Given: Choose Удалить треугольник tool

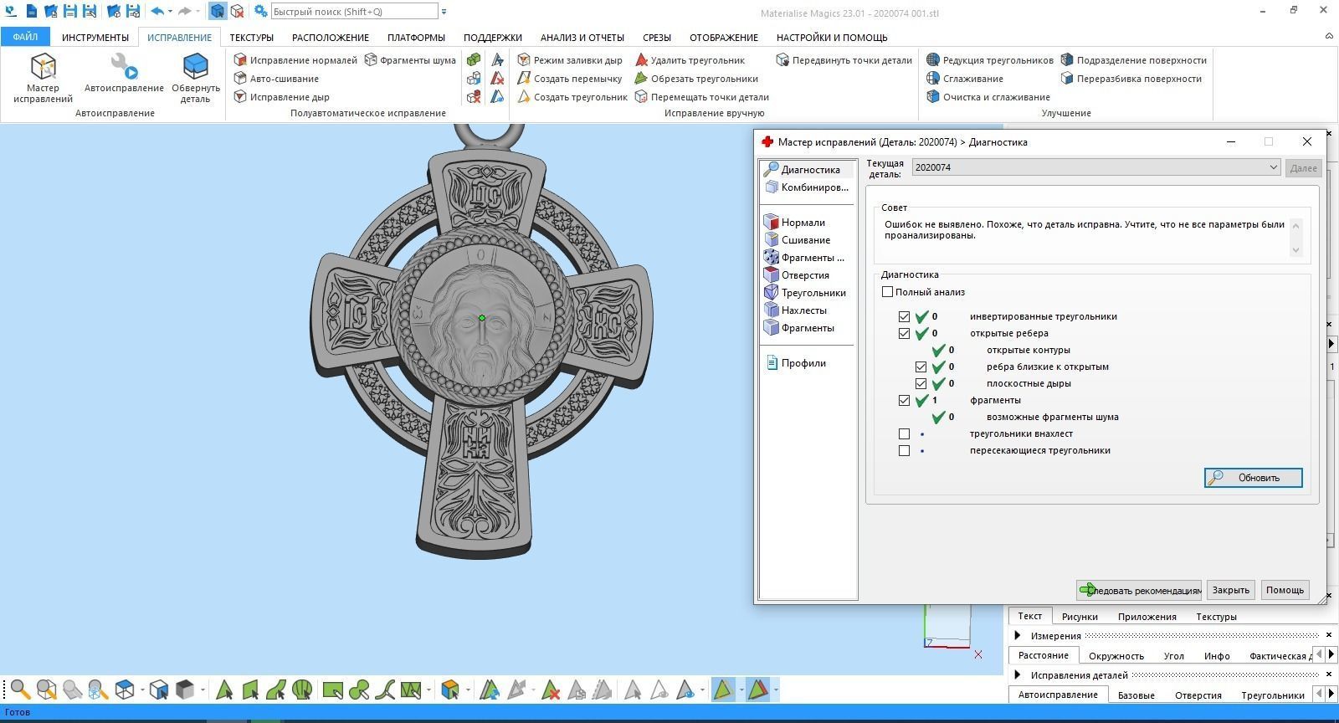Looking at the screenshot, I should pyautogui.click(x=690, y=60).
